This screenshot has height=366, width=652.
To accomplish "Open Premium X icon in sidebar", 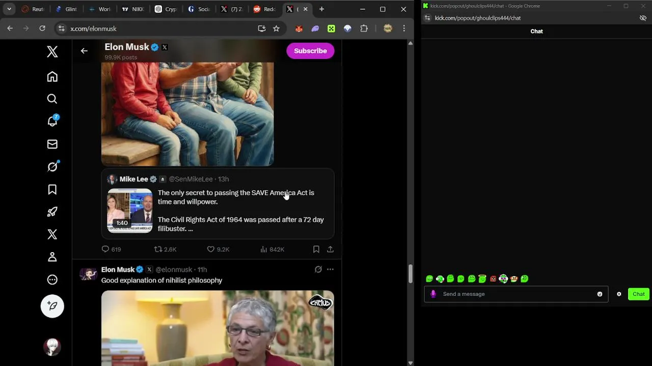I will [52, 234].
